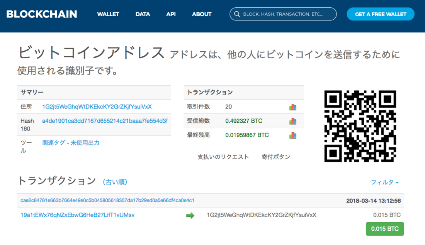Click the address QR code image
The height and width of the screenshot is (245, 425).
pos(360,126)
